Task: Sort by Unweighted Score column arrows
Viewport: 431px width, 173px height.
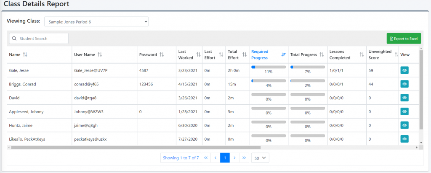Action: click(396, 54)
